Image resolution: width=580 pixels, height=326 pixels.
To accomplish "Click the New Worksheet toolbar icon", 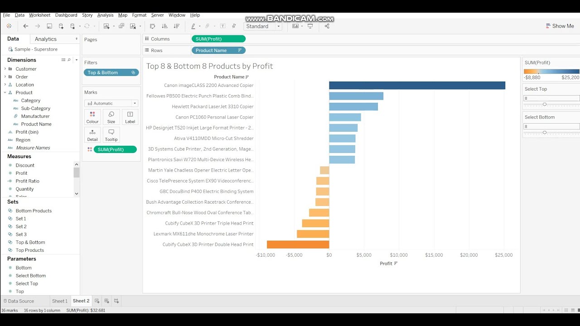I will coord(106,26).
